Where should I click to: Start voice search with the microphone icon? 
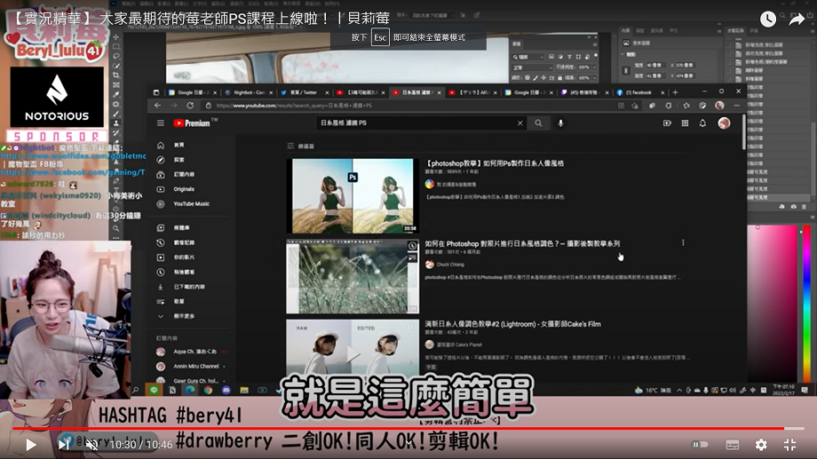click(x=560, y=123)
